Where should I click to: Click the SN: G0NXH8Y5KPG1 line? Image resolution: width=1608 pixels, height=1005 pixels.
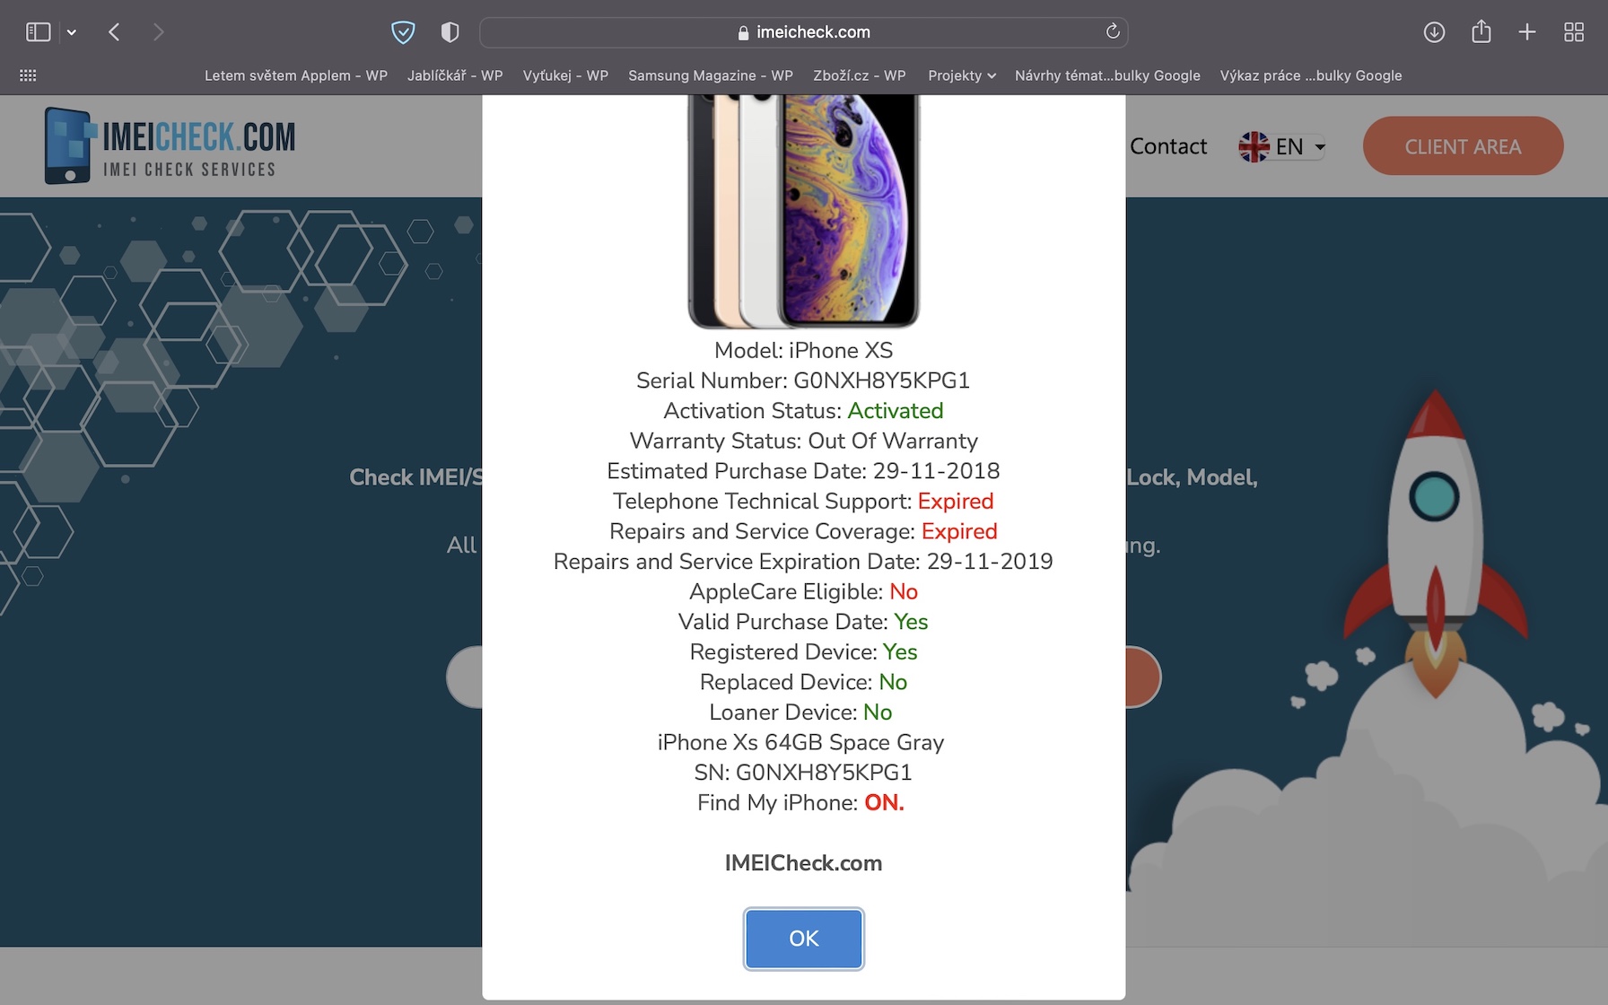coord(803,773)
